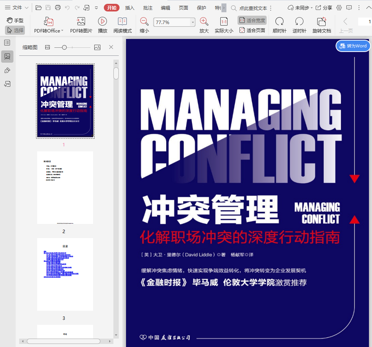This screenshot has width=372, height=347.
Task: Click the undo arrow
Action: coord(67,8)
